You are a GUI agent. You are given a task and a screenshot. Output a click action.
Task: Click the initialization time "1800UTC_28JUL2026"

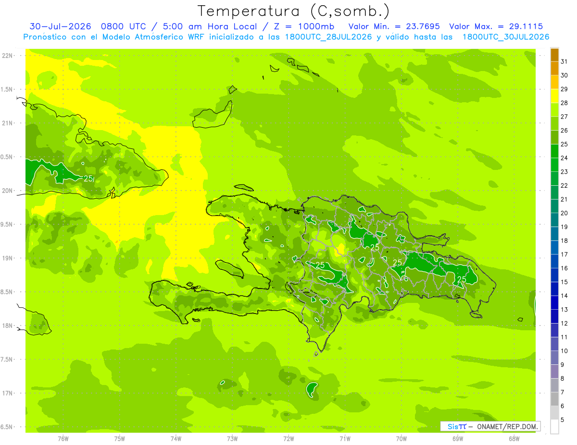tap(329, 37)
